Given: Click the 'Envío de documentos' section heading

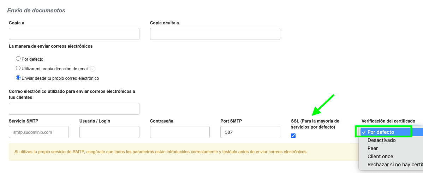Looking at the screenshot, I should 36,11.
